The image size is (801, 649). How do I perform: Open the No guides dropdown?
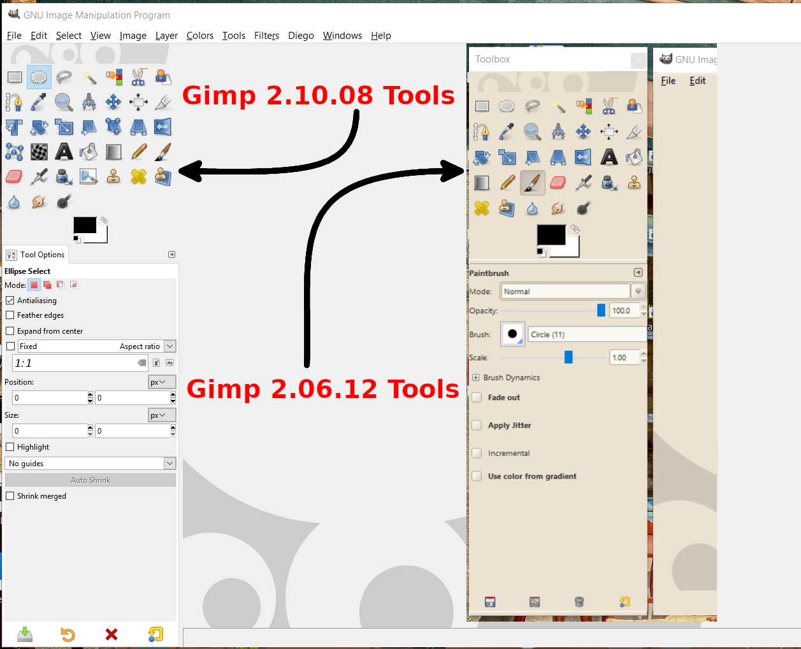pyautogui.click(x=90, y=463)
